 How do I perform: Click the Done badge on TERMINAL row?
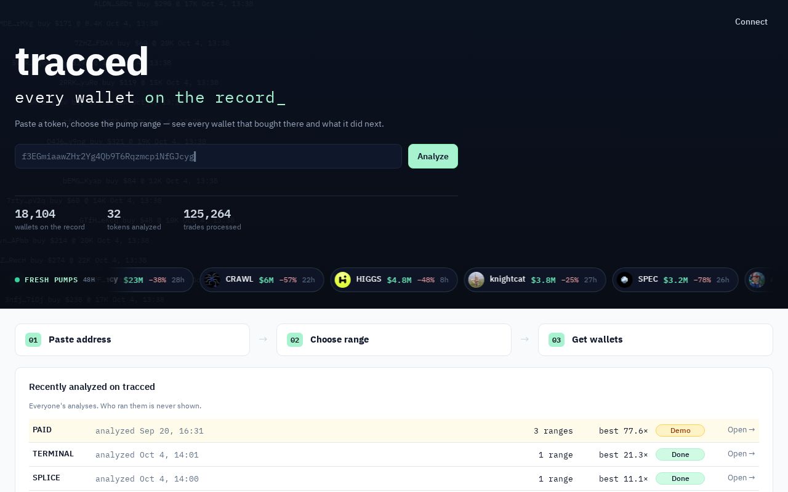[x=680, y=454]
